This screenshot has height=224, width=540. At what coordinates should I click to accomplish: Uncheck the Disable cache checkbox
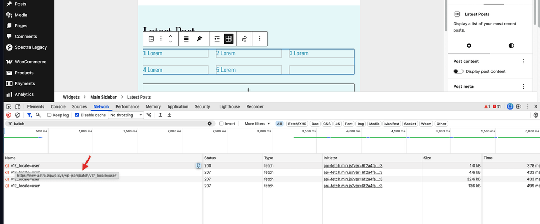(x=77, y=115)
